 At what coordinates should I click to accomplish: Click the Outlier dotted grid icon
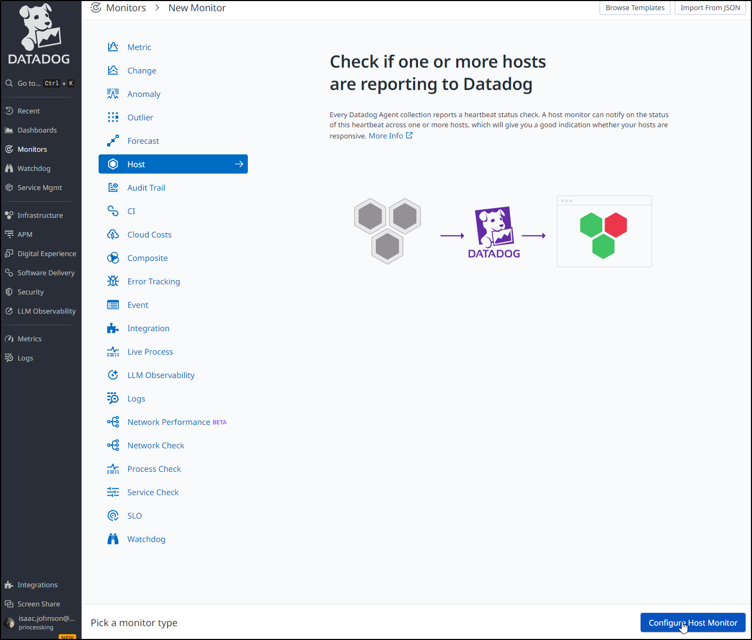(113, 117)
